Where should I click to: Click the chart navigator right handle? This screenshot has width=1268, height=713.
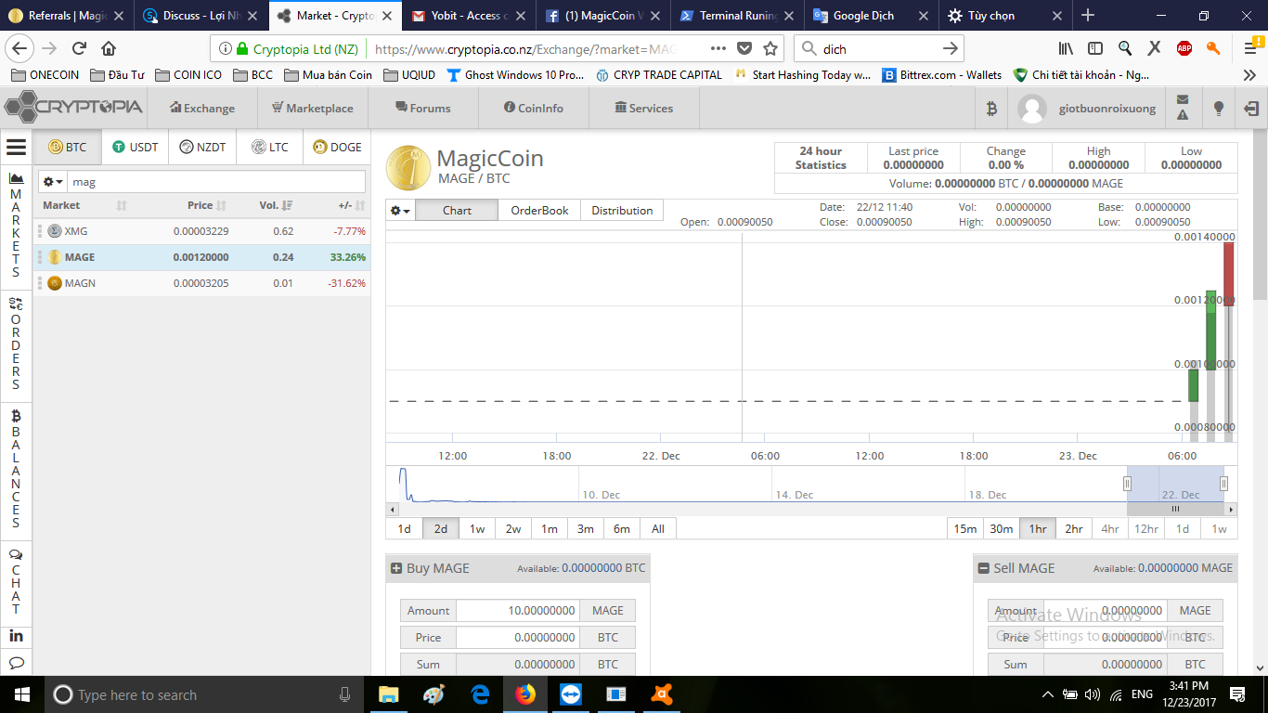1223,483
